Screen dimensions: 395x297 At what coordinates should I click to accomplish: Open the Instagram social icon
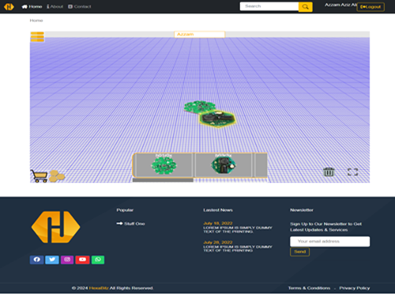(x=67, y=260)
